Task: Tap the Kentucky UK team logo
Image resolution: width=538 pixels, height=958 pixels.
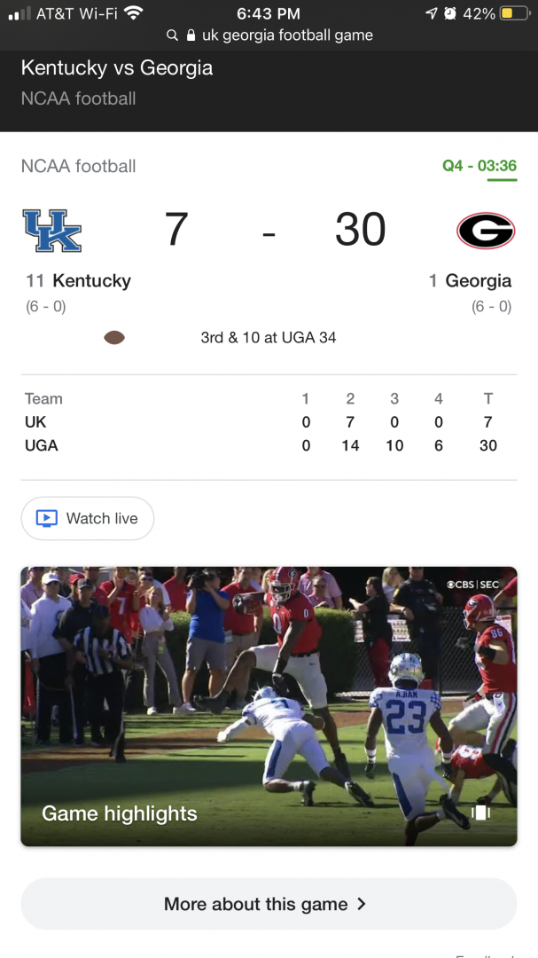Action: [52, 231]
